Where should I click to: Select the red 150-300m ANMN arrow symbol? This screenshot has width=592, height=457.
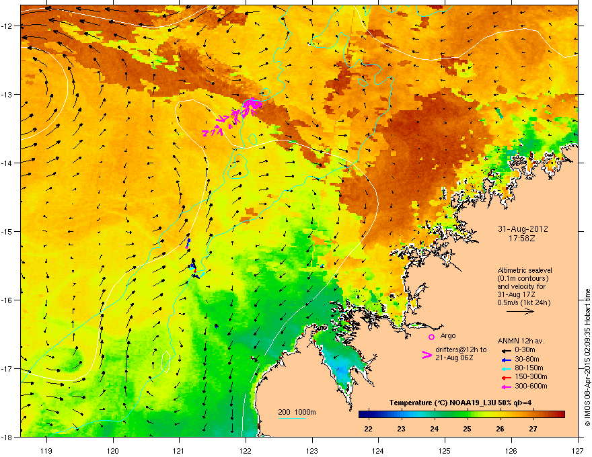[506, 377]
